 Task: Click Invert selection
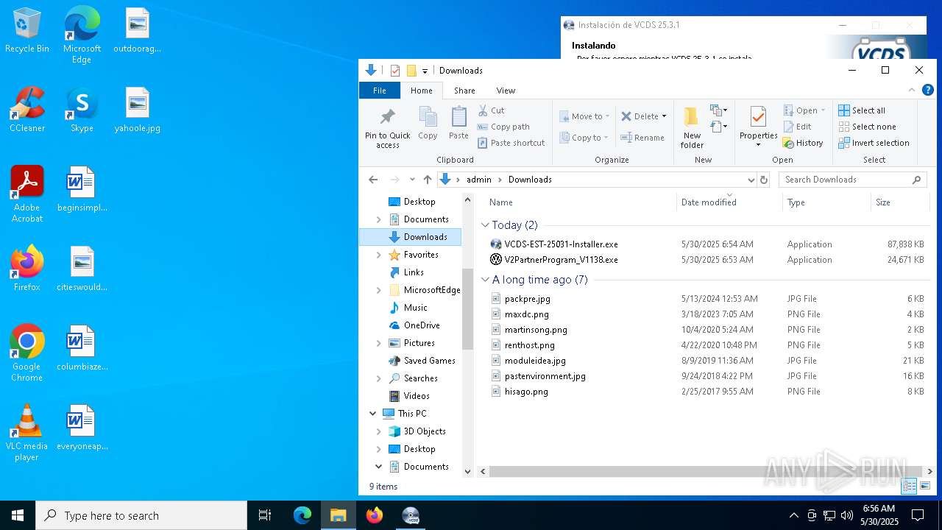(x=874, y=143)
